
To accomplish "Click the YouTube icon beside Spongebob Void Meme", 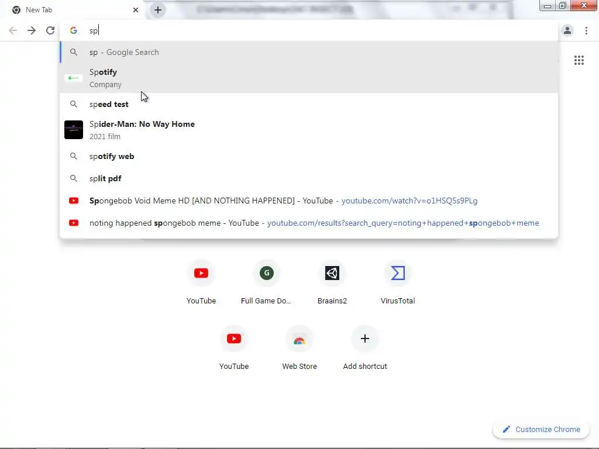I will 73,201.
